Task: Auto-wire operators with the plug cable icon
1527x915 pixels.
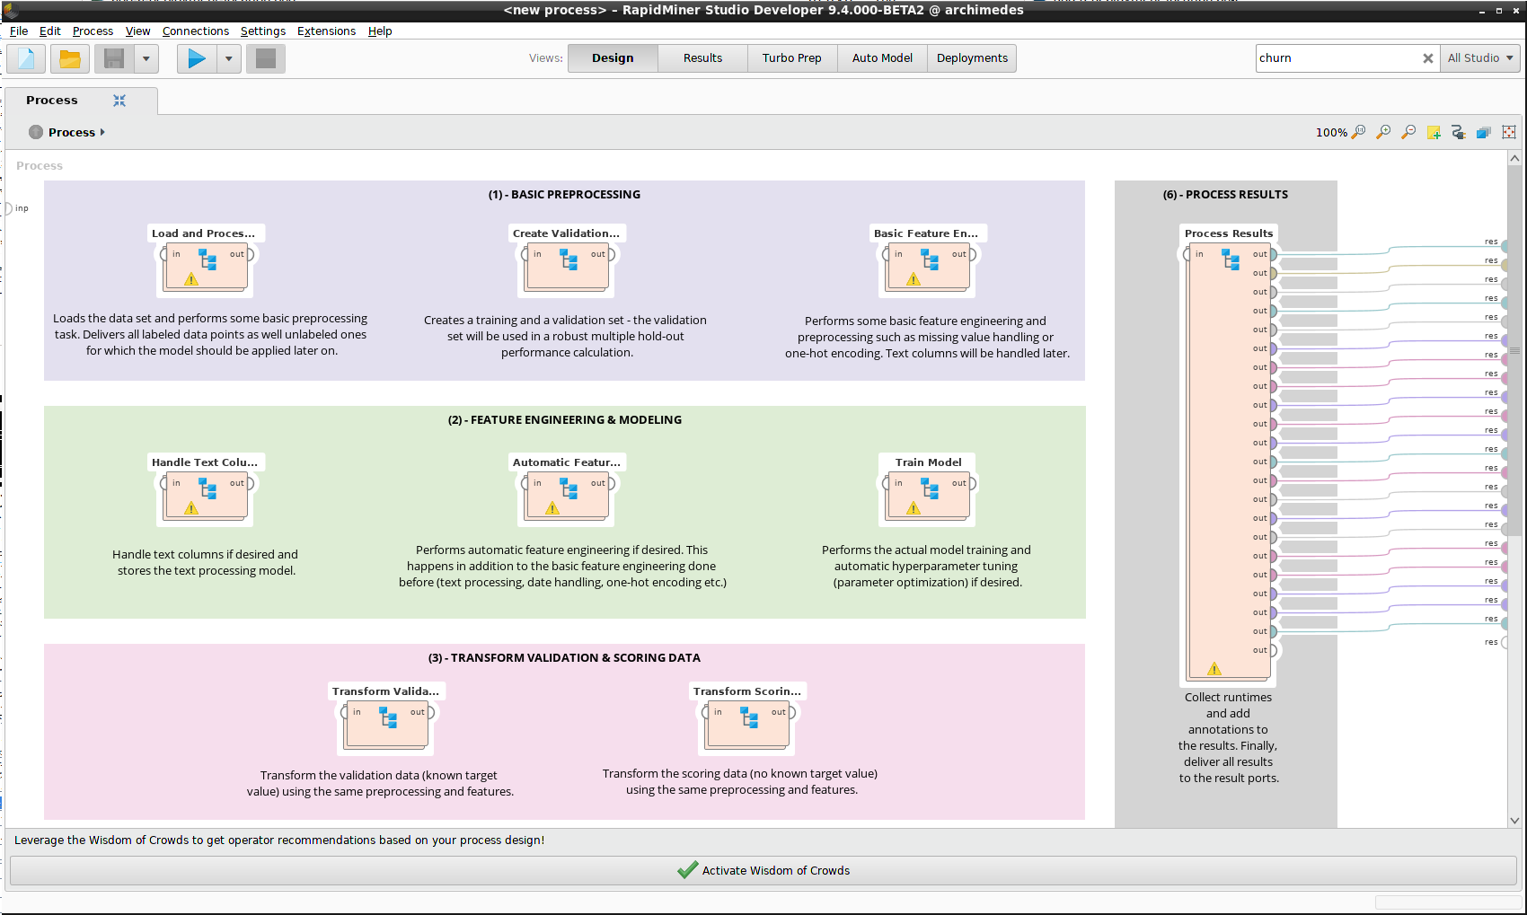Action: pyautogui.click(x=1458, y=132)
